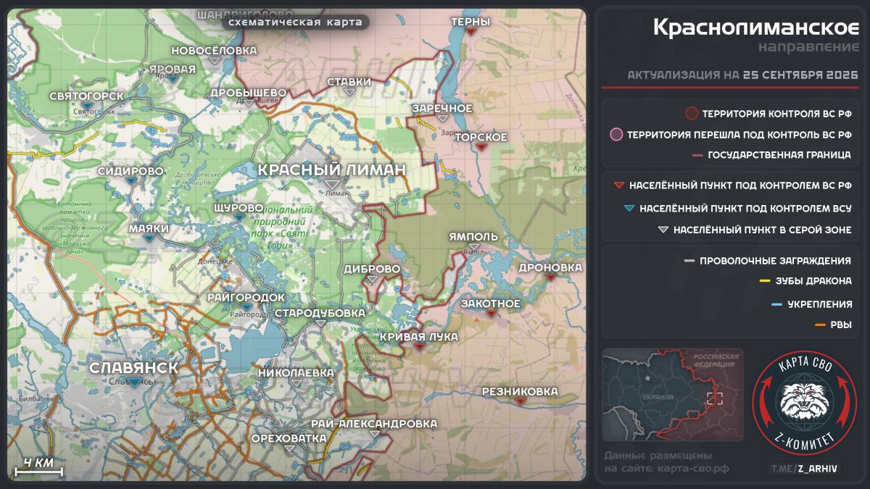This screenshot has width=870, height=489.
Task: Click the overview minimap thumbnail
Action: [673, 395]
